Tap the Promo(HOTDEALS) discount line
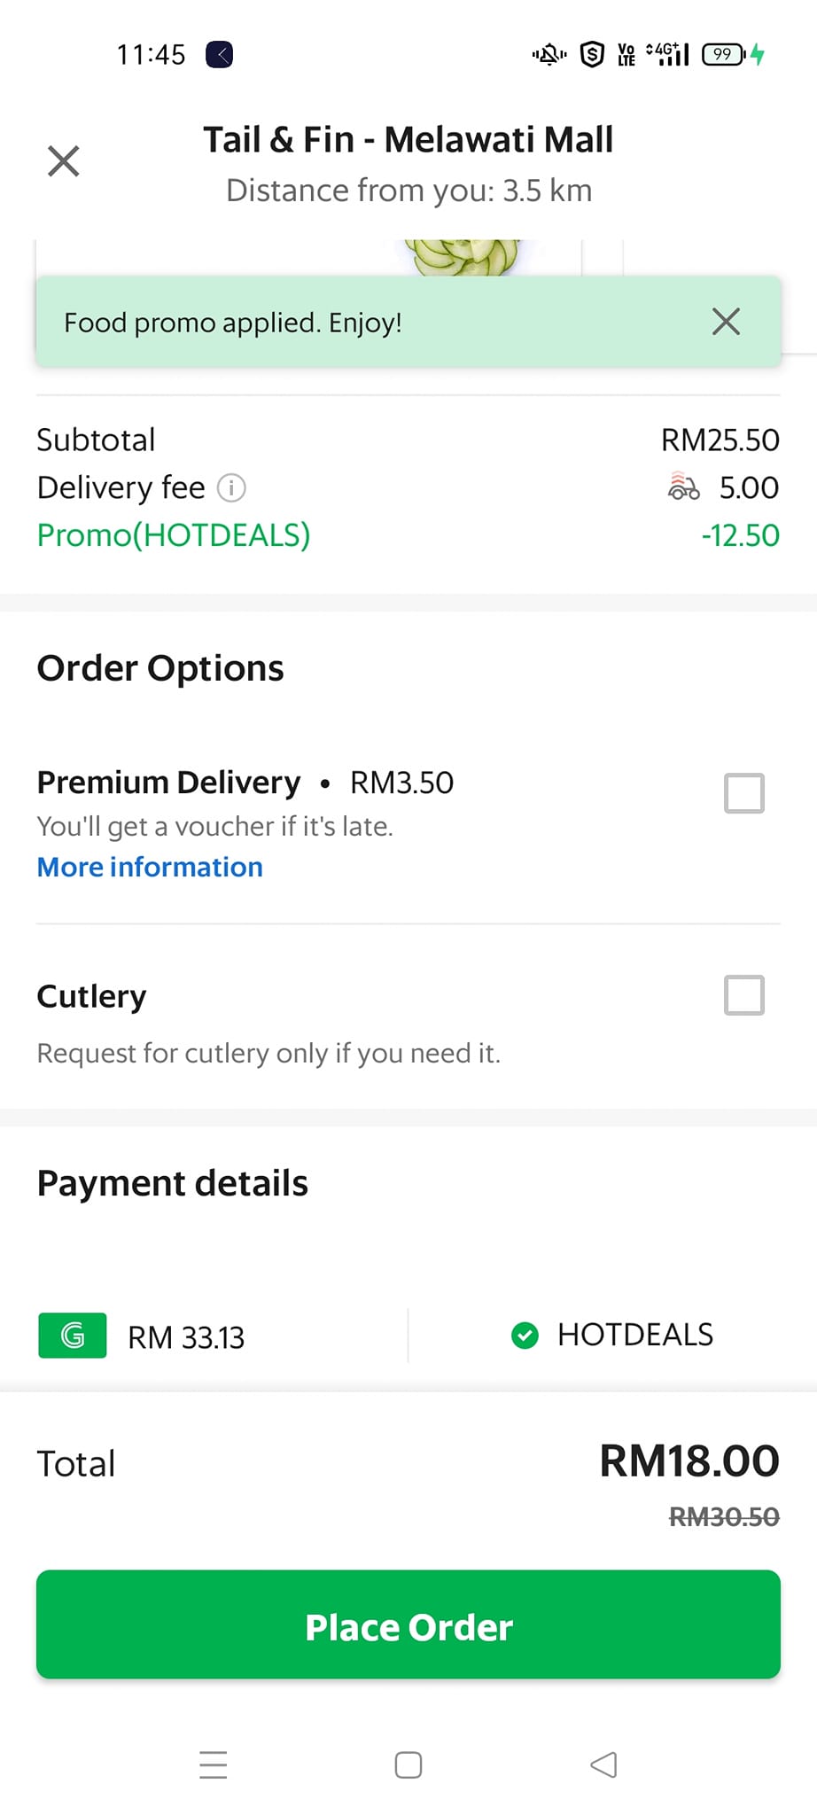Viewport: 817px width, 1815px height. click(x=174, y=535)
